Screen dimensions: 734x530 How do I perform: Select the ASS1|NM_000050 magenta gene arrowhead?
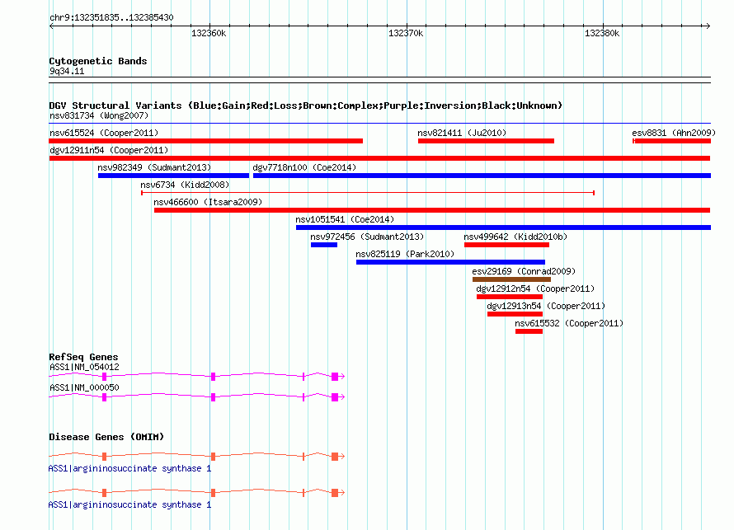pyautogui.click(x=342, y=397)
